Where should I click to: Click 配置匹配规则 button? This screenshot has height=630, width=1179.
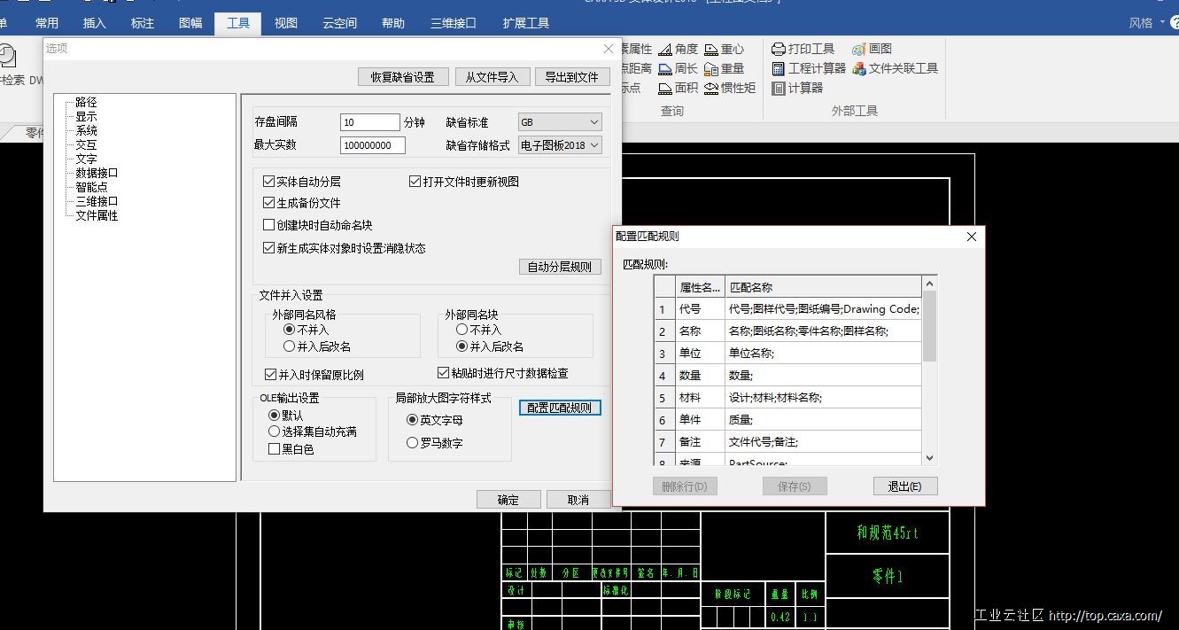(560, 408)
